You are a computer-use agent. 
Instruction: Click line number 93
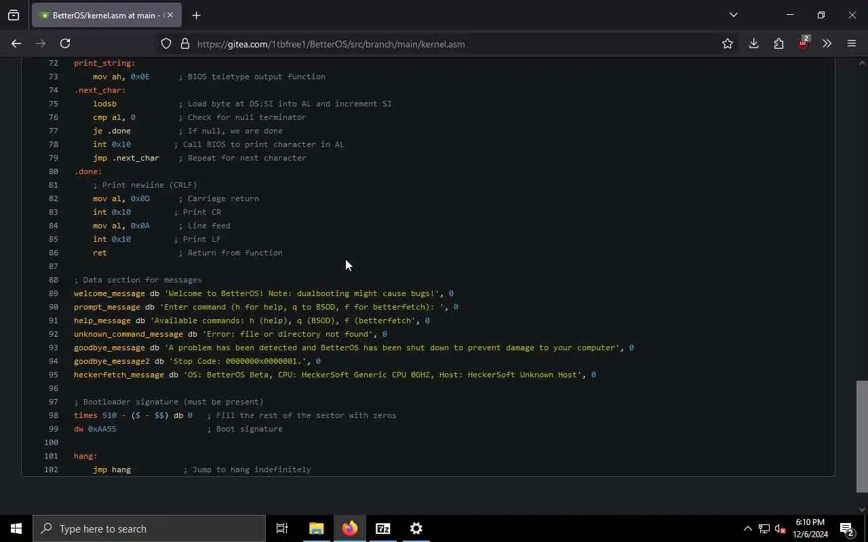(54, 348)
